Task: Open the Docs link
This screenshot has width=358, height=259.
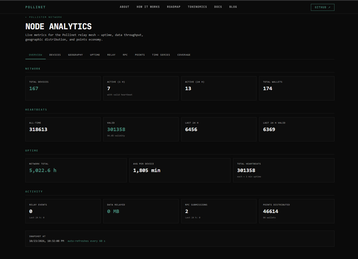Action: tap(218, 7)
